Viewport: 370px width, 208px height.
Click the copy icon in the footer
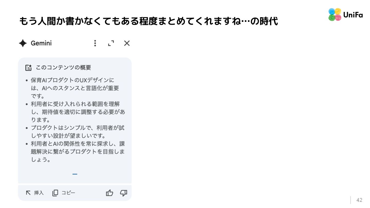click(55, 193)
